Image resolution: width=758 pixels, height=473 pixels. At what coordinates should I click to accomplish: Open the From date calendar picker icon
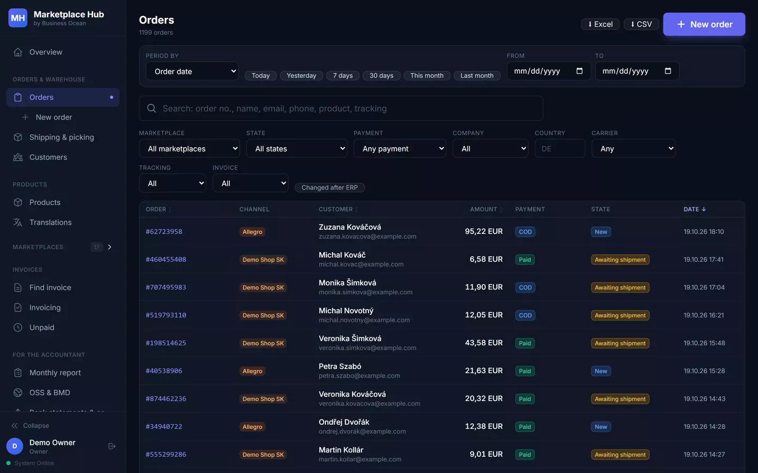click(x=580, y=71)
